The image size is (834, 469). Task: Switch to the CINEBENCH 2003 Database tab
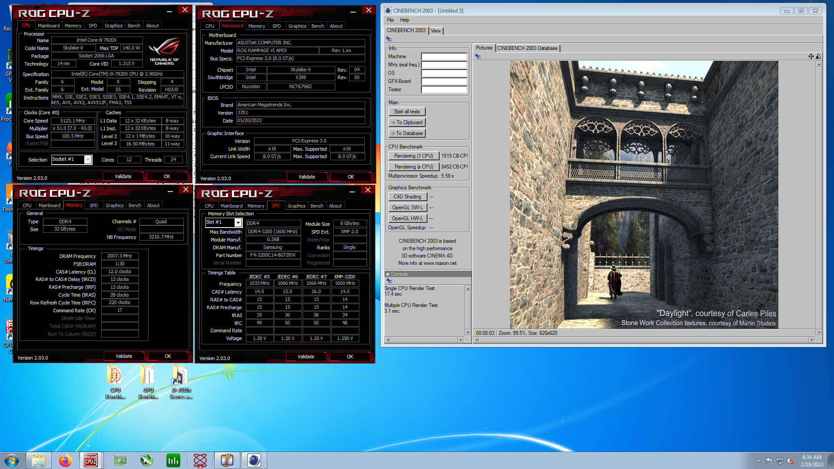pos(527,48)
